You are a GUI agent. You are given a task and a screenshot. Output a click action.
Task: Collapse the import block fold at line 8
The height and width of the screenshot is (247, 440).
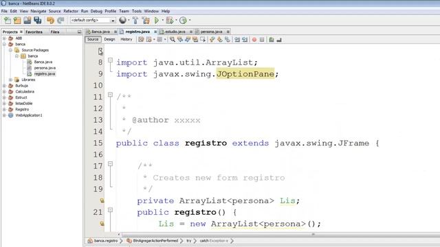coord(110,60)
